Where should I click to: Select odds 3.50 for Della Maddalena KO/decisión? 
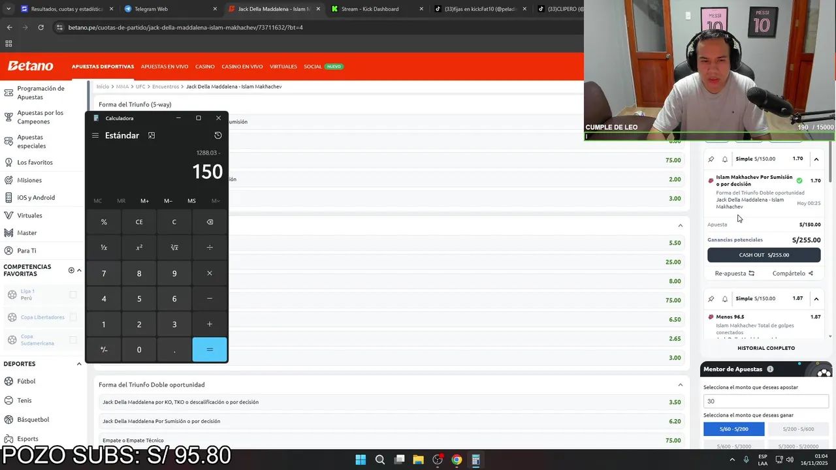click(x=675, y=402)
